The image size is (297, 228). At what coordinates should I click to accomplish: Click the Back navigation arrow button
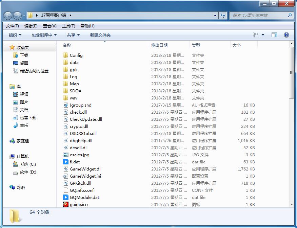coord(8,16)
